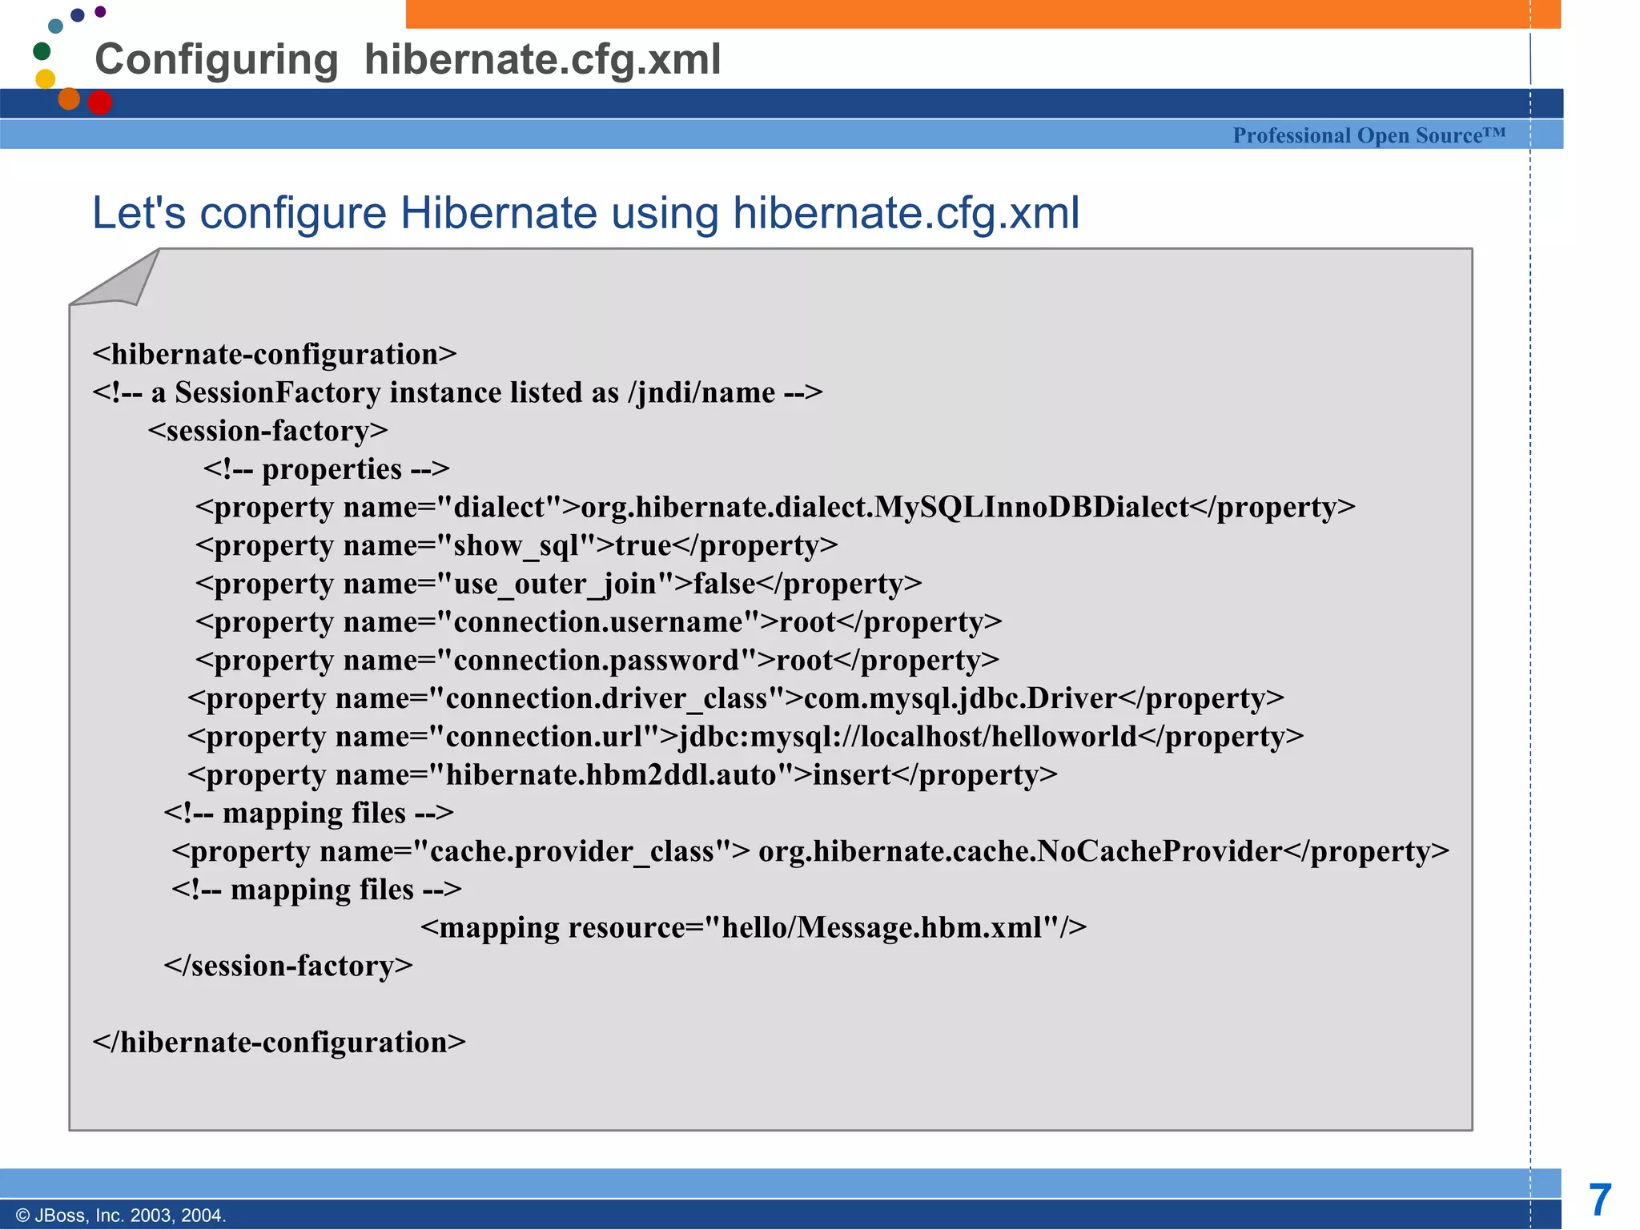Click the SessionFactory /jndi/name comment line
The image size is (1640, 1230).
pos(457,392)
